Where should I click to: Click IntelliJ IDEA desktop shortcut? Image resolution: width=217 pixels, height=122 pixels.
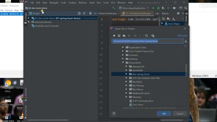coord(8,118)
